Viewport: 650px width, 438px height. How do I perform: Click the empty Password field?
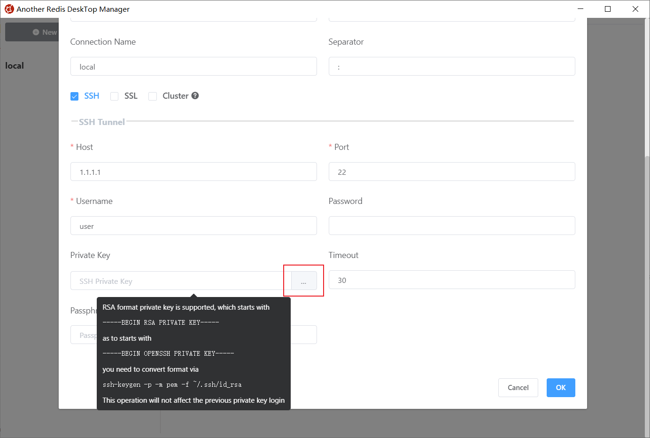coord(451,226)
